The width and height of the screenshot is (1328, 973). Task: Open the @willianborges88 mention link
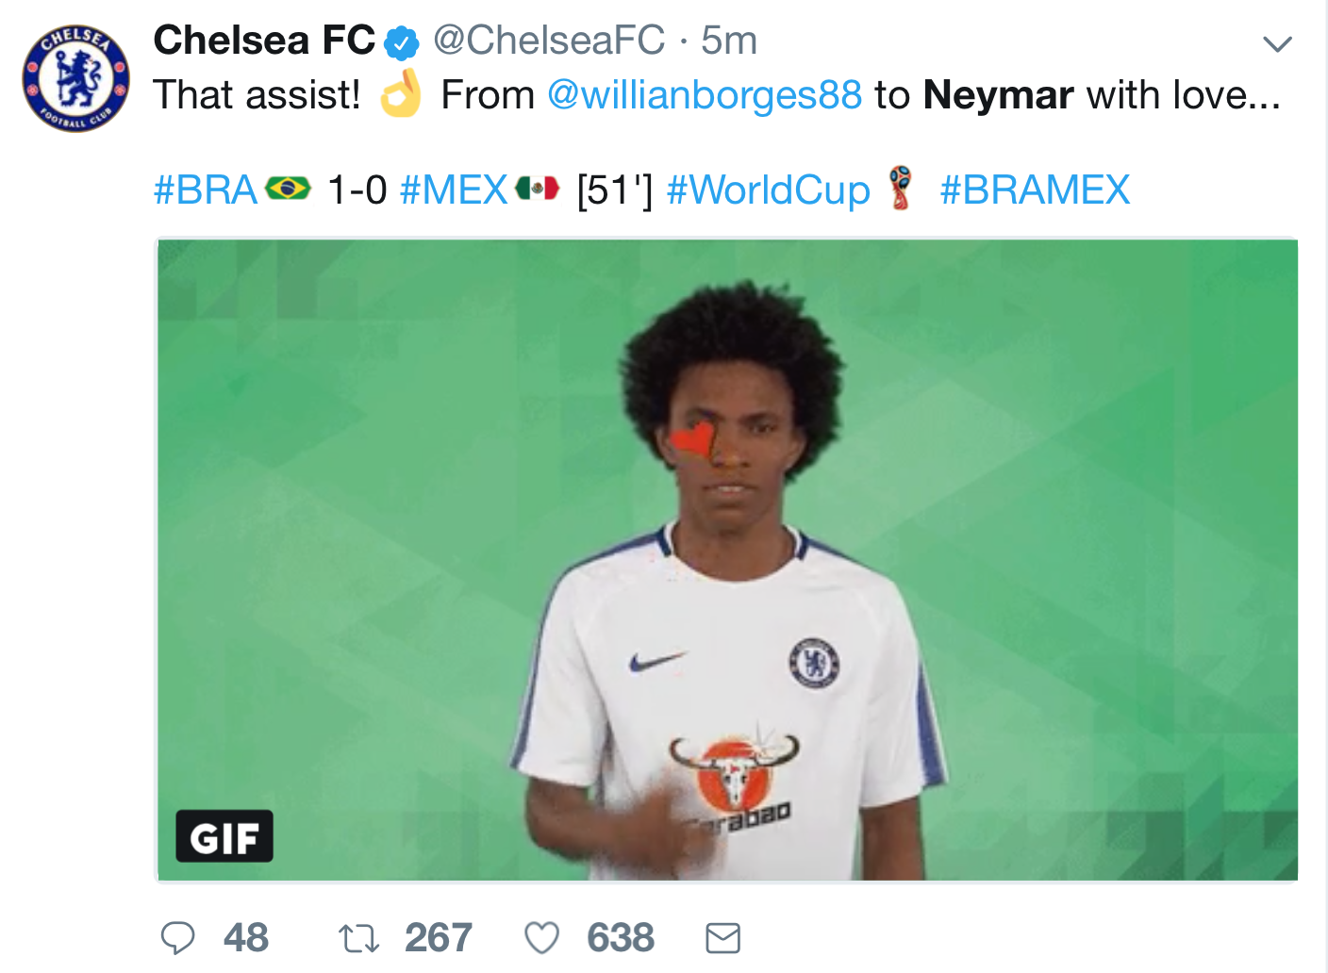[x=705, y=95]
